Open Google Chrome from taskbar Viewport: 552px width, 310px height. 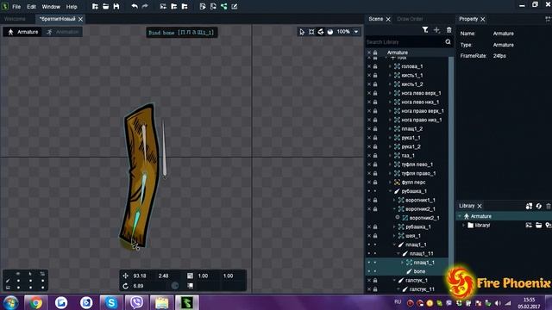coord(35,302)
